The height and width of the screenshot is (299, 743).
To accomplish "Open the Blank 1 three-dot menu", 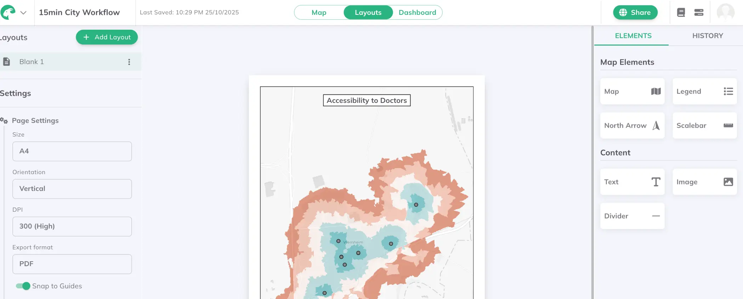I will (129, 62).
